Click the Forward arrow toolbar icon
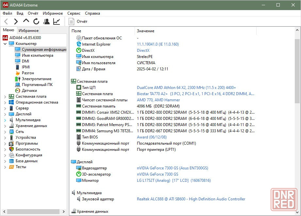301x216 pixels. (16, 22)
